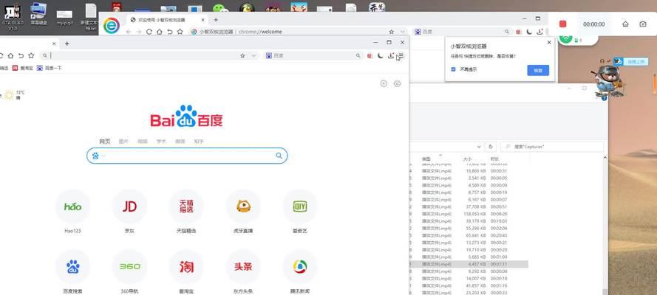Click the Home icon in the front browser toolbar
The width and height of the screenshot is (657, 295).
10,55
